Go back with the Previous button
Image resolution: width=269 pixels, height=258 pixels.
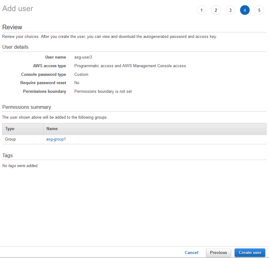pyautogui.click(x=218, y=252)
